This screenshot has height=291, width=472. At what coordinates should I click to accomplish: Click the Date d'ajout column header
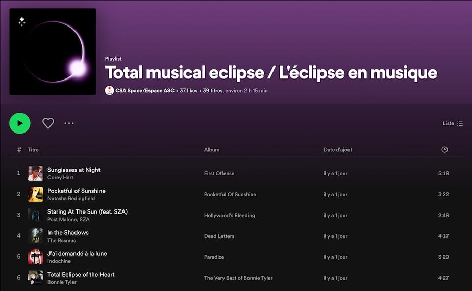coord(338,150)
